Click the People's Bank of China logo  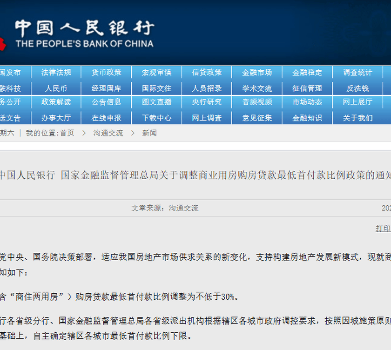click(84, 34)
